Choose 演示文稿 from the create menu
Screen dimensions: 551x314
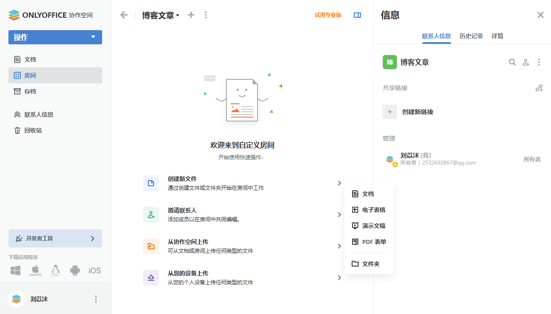click(x=369, y=226)
